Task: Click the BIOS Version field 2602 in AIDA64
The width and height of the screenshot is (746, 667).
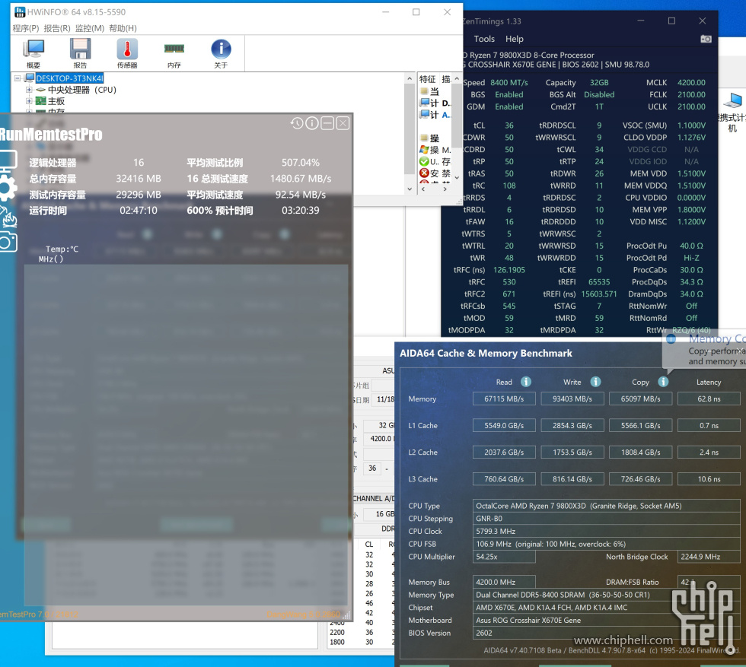Action: coord(606,633)
